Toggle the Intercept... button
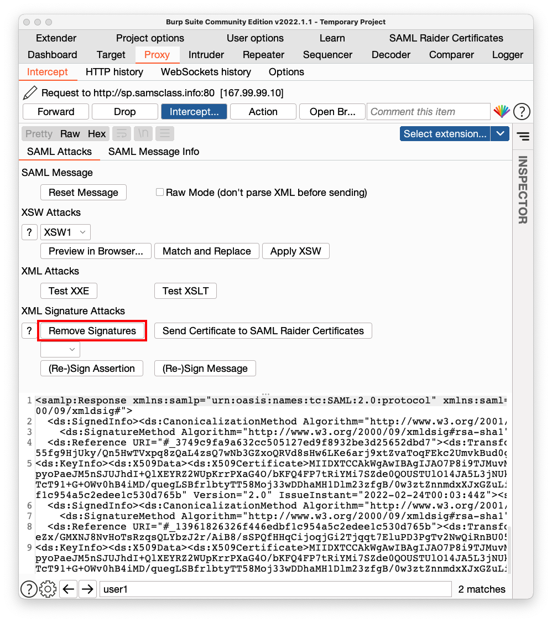The image size is (552, 622). coord(194,111)
